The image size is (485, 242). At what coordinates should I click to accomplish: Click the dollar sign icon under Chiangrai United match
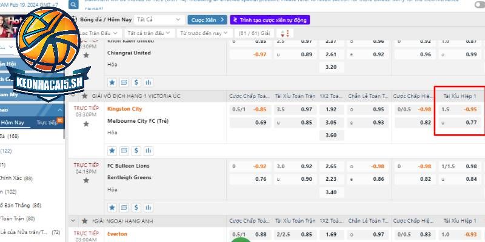pos(136,82)
